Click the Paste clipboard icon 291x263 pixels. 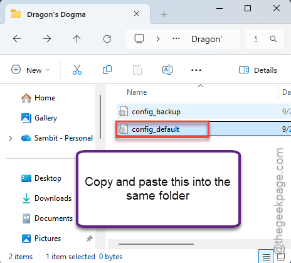137,70
